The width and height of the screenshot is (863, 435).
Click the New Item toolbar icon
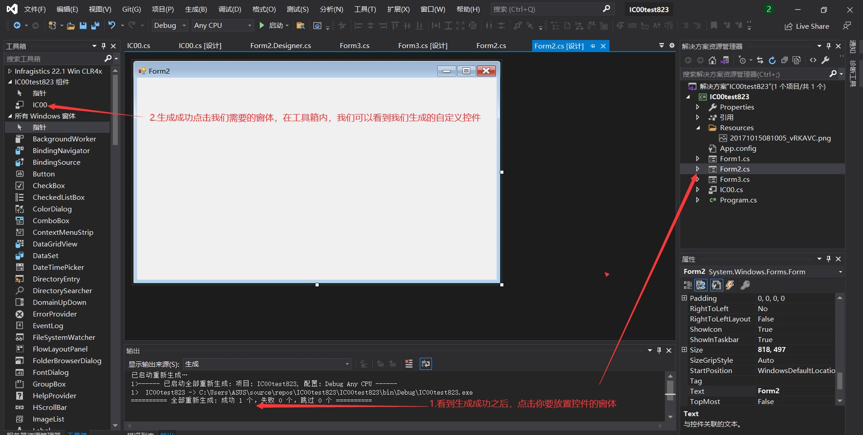[52, 26]
